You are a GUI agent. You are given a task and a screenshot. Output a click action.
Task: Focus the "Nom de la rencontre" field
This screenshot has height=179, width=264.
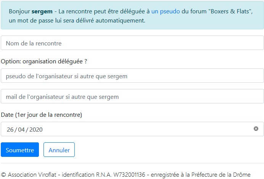click(x=132, y=43)
